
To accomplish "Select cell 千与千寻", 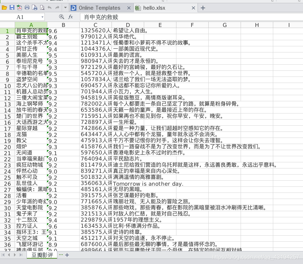I will pyautogui.click(x=31, y=68).
